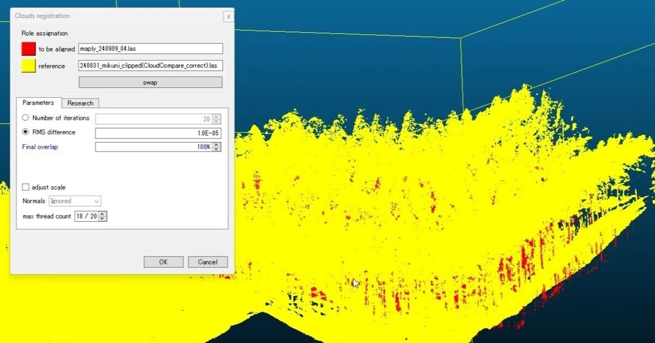655x343 pixels.
Task: Select the Parameters tab
Action: pyautogui.click(x=38, y=102)
